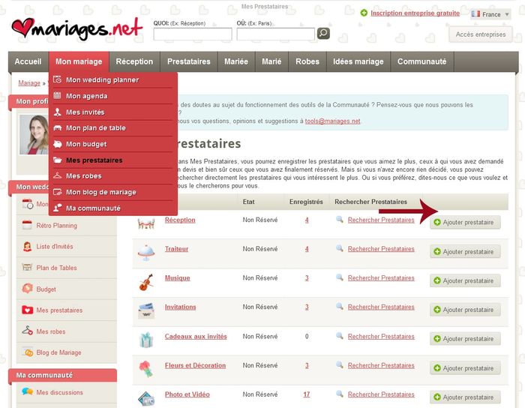Click the speech bubbles icon for Mes discussions
525x408 pixels.
(27, 391)
